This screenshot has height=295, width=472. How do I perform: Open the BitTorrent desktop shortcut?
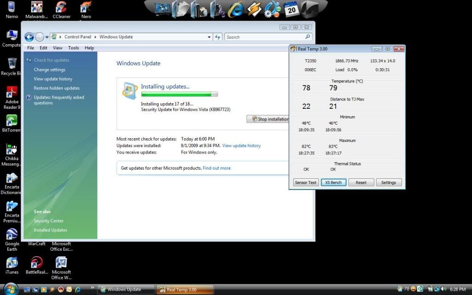[12, 124]
